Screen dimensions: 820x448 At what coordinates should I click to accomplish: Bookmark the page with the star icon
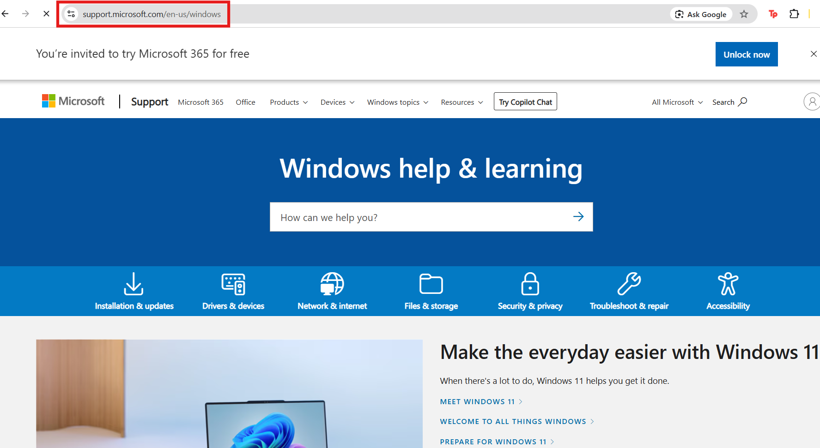pos(744,14)
